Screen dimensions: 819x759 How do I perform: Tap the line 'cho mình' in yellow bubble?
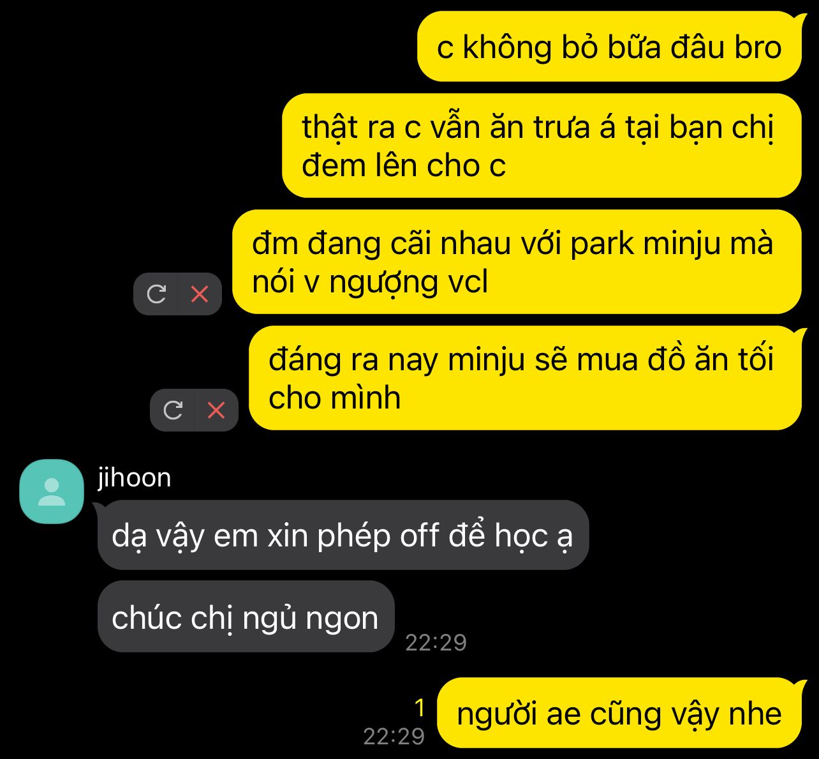pyautogui.click(x=335, y=398)
